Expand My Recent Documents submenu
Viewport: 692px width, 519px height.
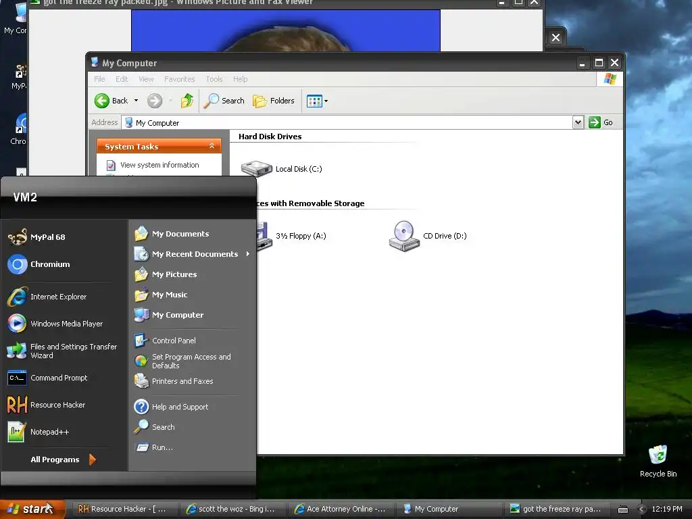[193, 254]
